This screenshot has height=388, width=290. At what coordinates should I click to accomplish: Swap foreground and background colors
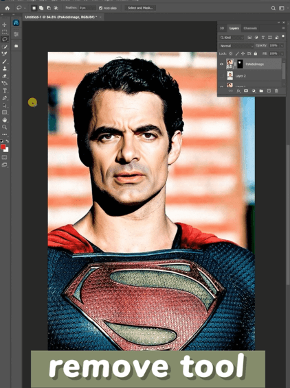coord(7,141)
